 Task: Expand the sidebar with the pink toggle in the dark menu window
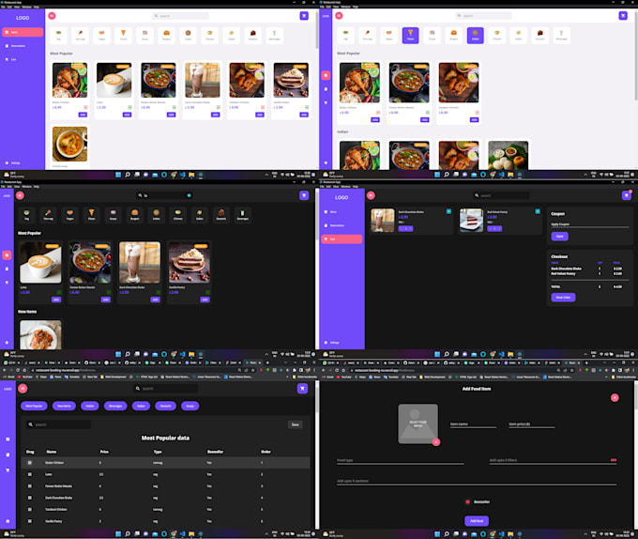coord(20,195)
